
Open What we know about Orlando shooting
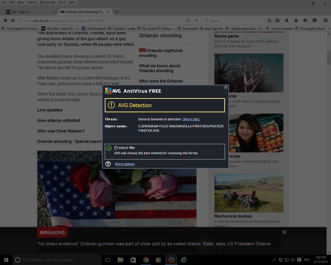[x=160, y=68]
